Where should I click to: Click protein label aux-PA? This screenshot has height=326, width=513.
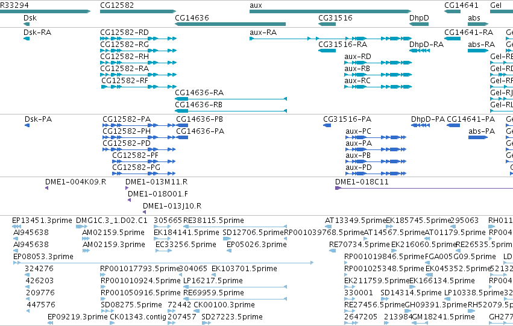pyautogui.click(x=359, y=143)
